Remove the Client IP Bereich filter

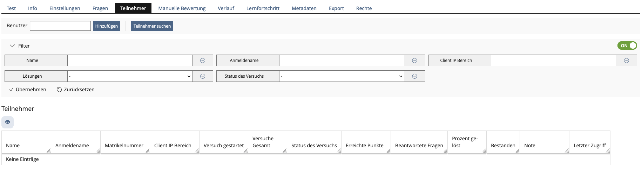point(626,61)
